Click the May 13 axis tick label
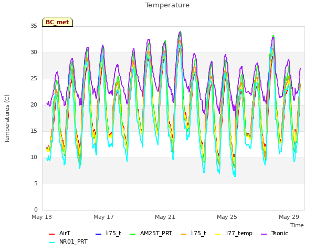This screenshot has width=336, height=252. [41, 217]
